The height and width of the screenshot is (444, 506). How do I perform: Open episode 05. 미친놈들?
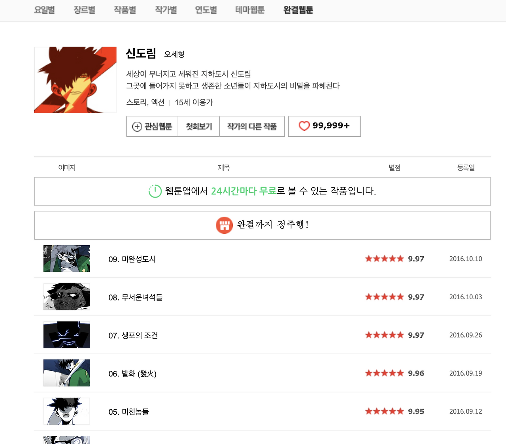pyautogui.click(x=129, y=412)
